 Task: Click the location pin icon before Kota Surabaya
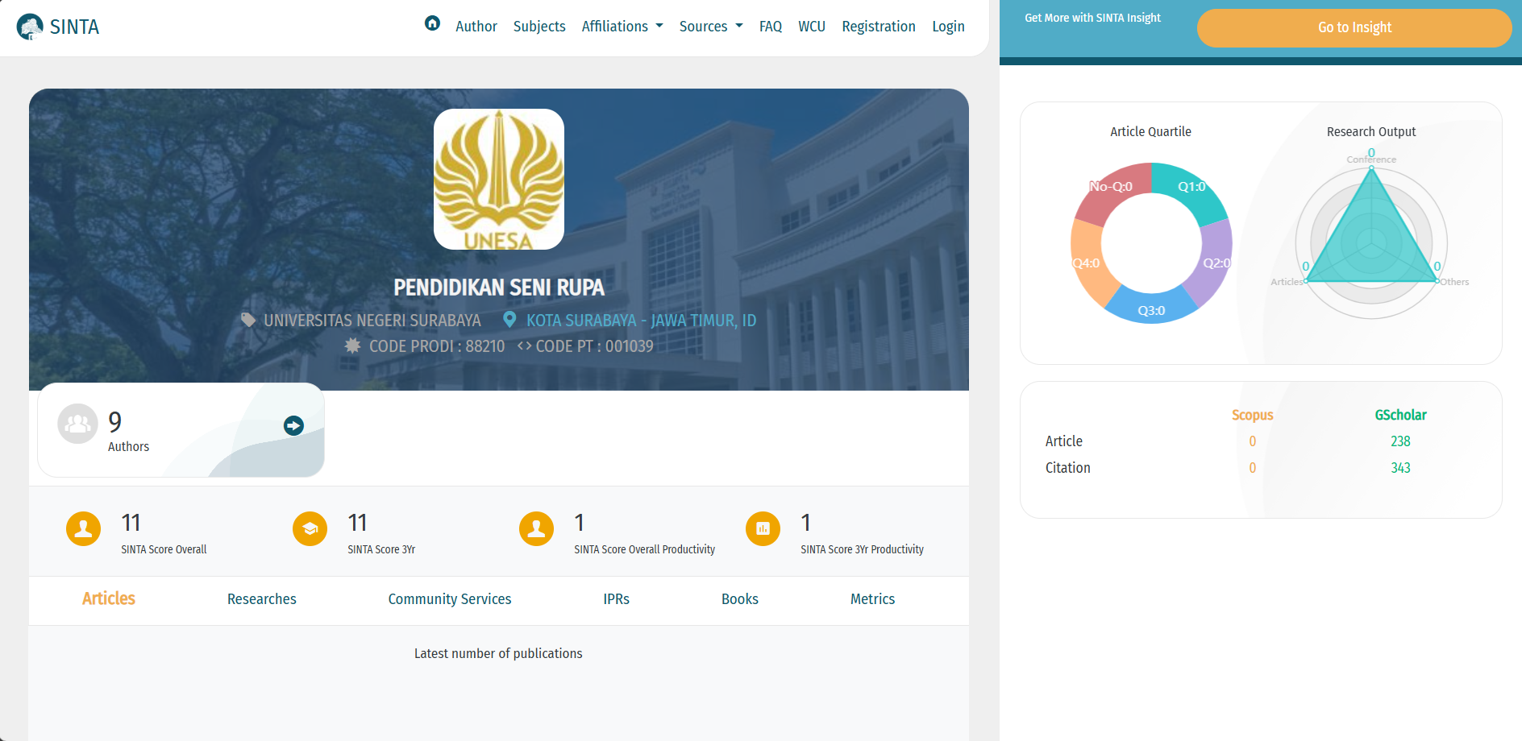tap(509, 319)
